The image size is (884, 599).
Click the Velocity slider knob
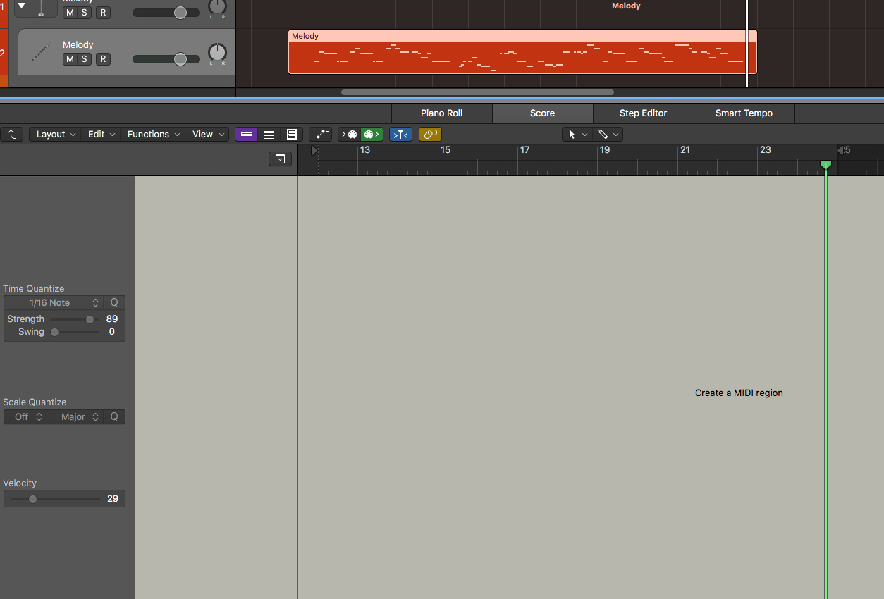[32, 499]
